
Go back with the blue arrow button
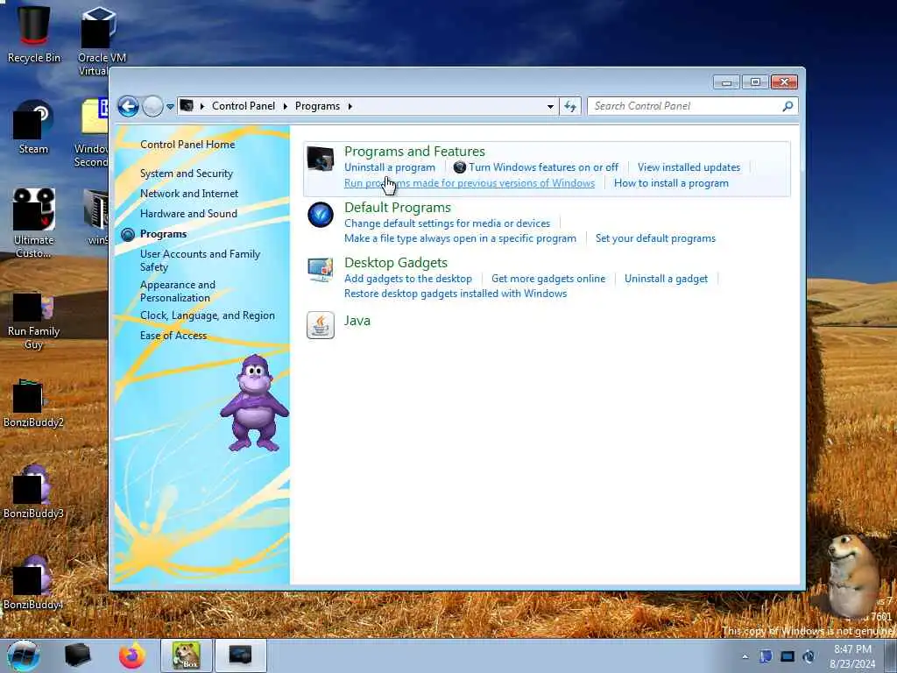coord(128,106)
